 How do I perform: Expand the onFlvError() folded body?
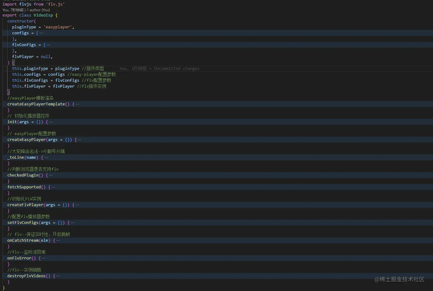tap(44, 258)
